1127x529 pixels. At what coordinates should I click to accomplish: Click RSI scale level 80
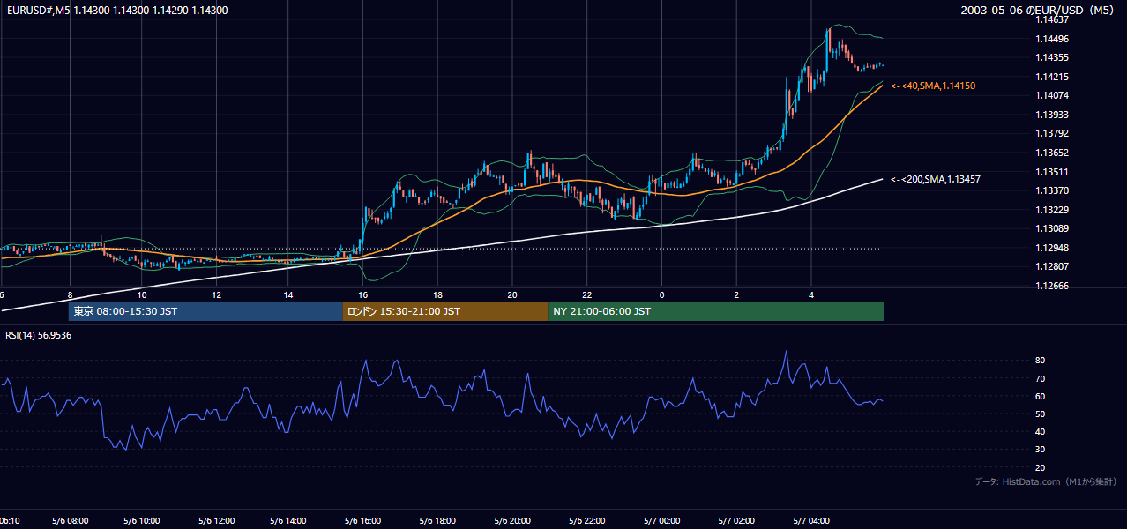(x=1041, y=361)
